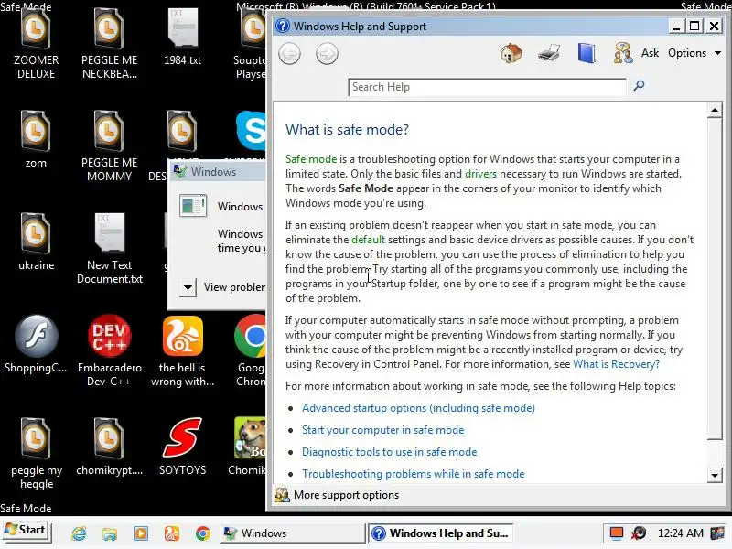
Task: Click the Ask text button
Action: [x=650, y=53]
